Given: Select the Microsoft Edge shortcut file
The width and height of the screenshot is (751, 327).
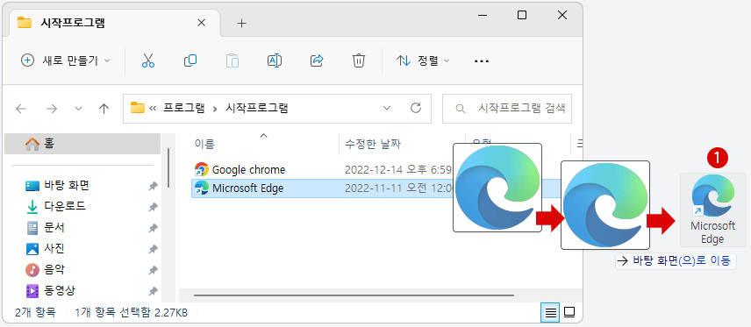Looking at the screenshot, I should [x=248, y=188].
